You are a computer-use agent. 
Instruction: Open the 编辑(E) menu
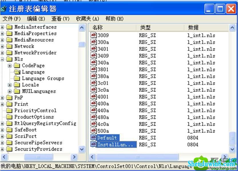point(36,19)
